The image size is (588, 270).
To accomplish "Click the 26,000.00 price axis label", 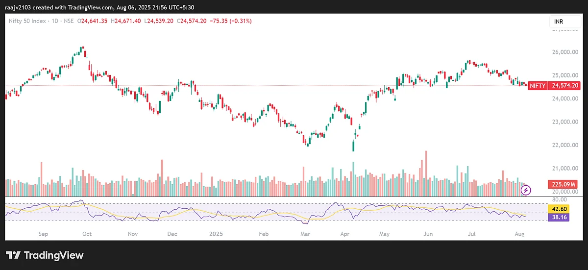I will pos(565,52).
